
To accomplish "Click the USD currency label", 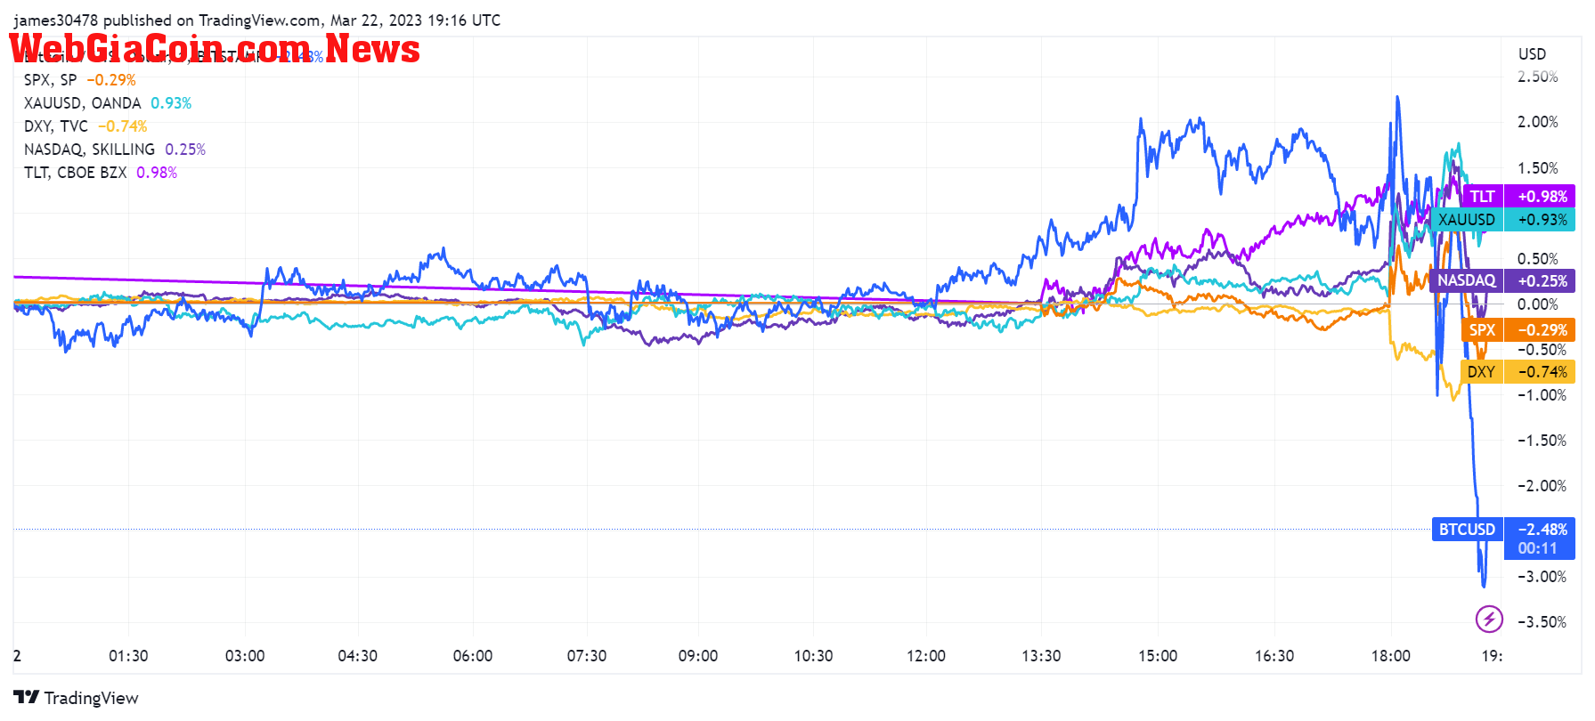I will click(1532, 54).
